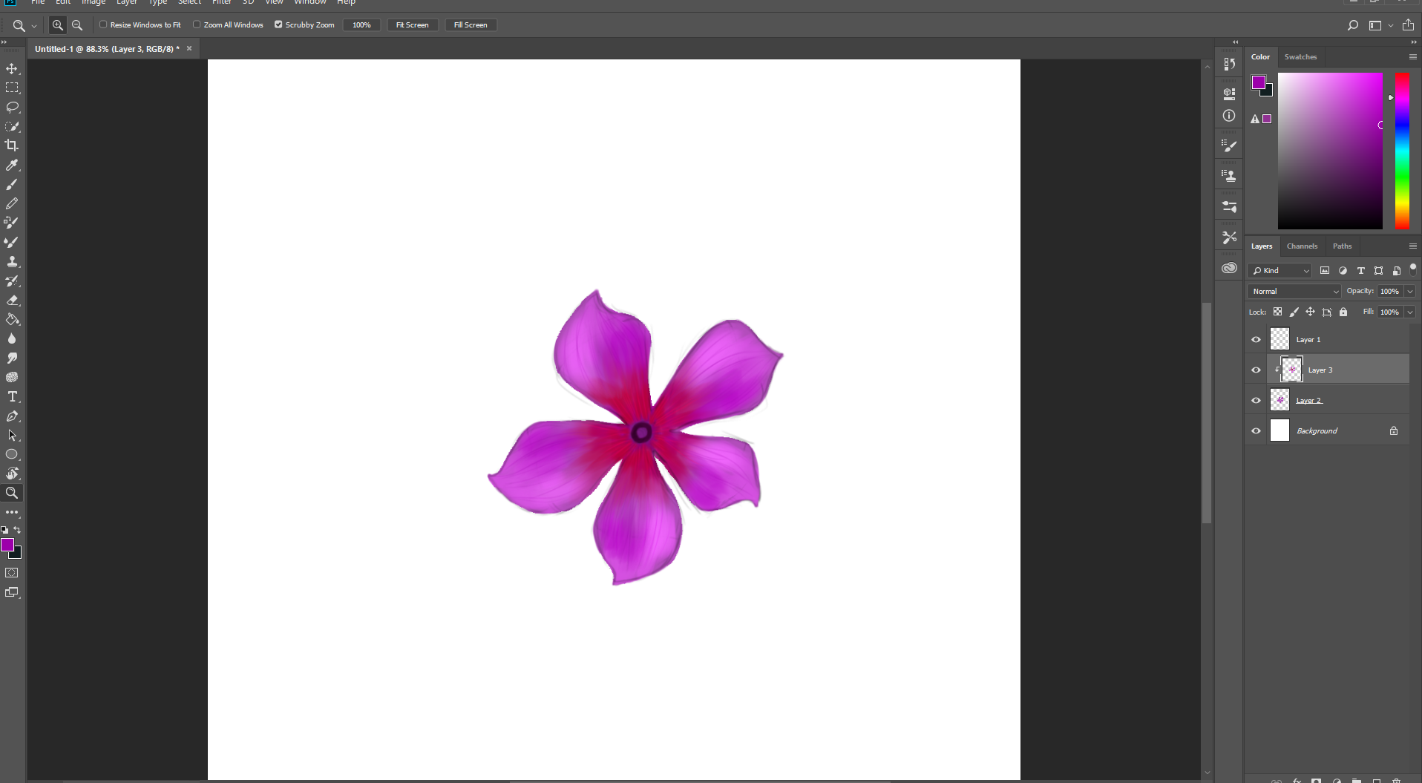
Task: Select the Eyedropper tool
Action: click(x=12, y=165)
